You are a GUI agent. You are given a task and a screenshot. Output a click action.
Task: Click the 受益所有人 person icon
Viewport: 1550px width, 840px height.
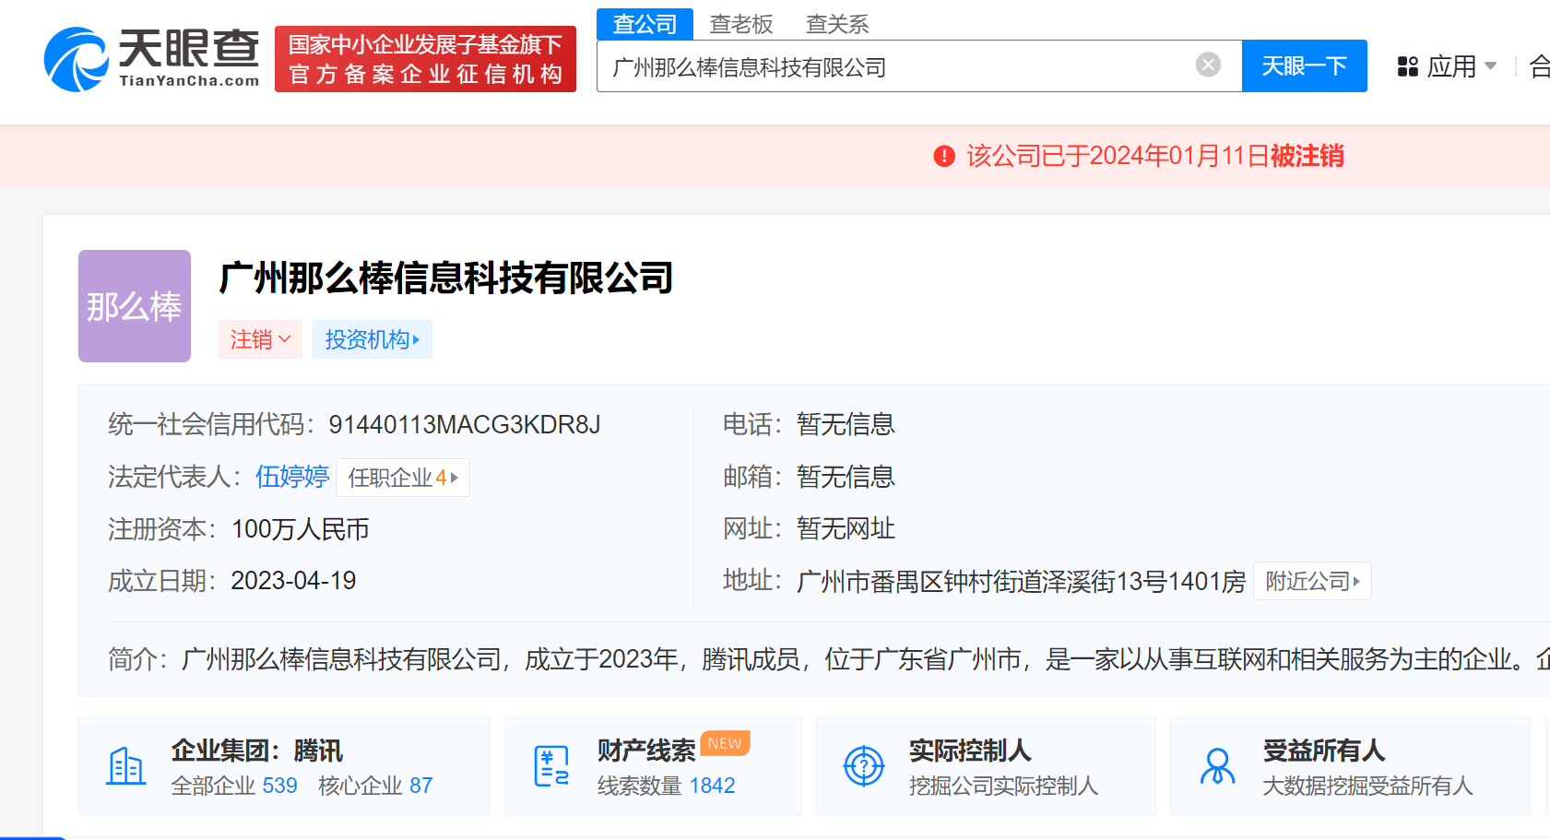point(1218,766)
